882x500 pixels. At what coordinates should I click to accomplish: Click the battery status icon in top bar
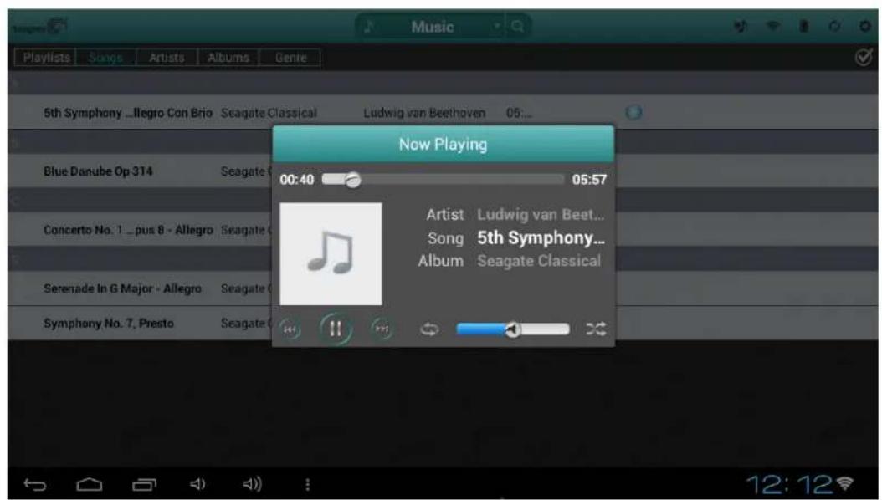[804, 27]
